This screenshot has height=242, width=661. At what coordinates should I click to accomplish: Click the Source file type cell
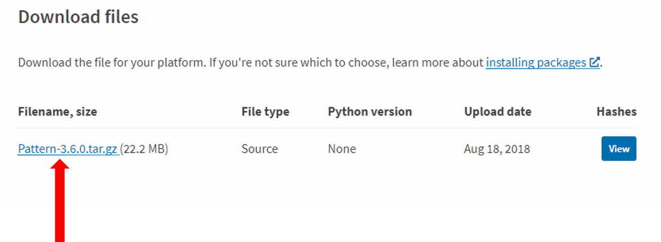[260, 149]
